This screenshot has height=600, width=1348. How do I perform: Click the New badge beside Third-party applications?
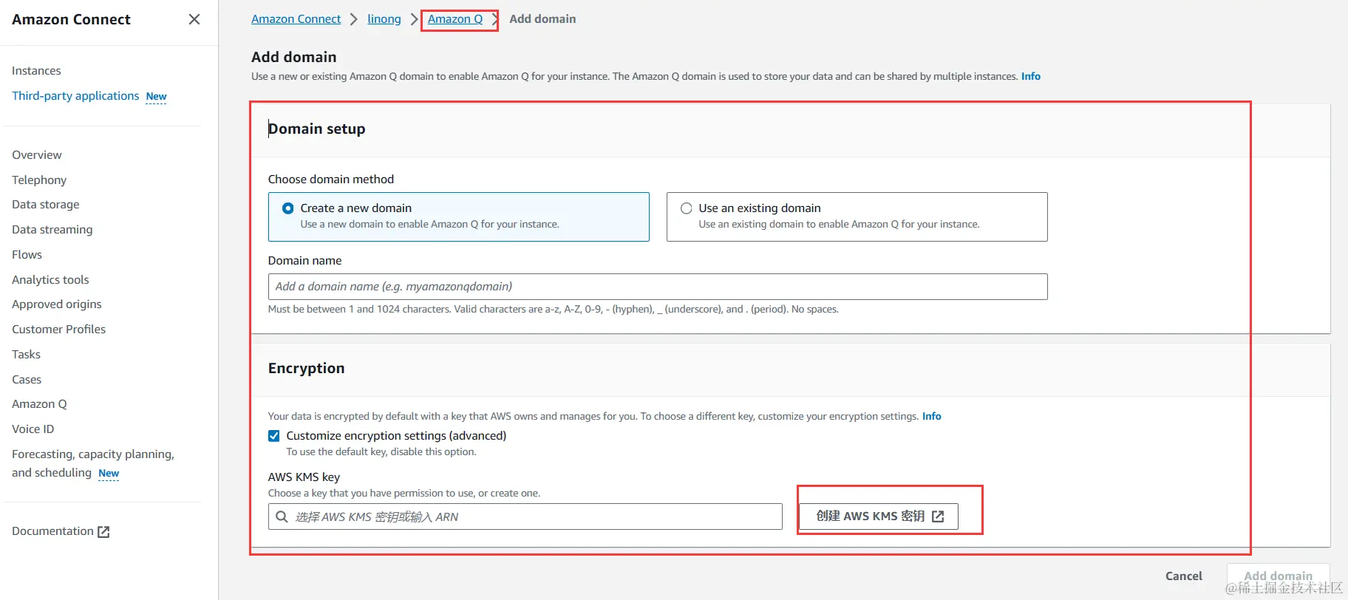[x=156, y=97]
